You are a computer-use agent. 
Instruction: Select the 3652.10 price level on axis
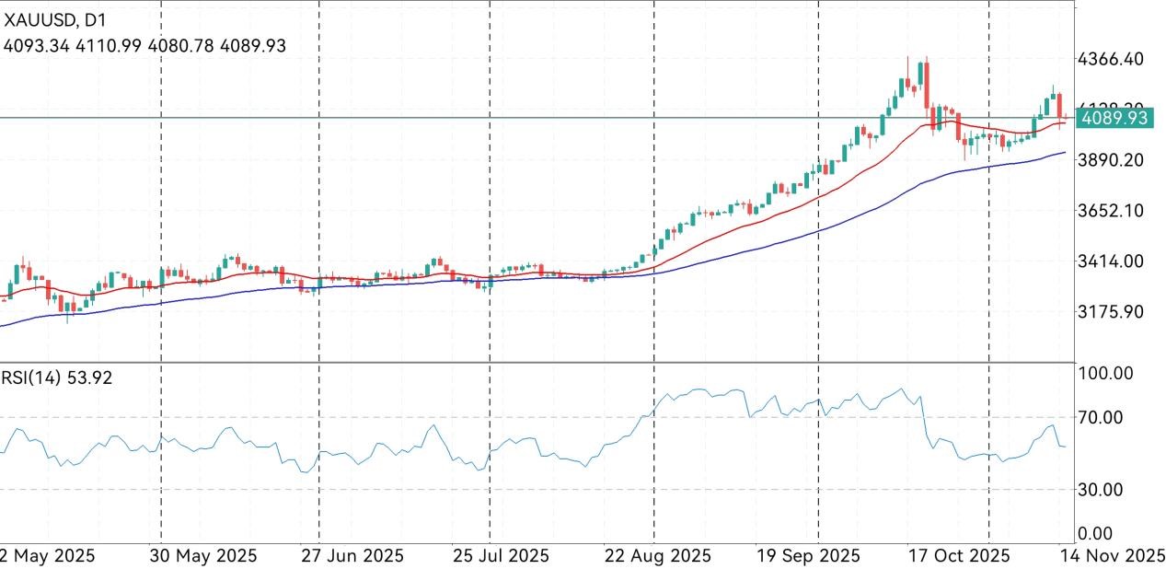tap(1110, 211)
